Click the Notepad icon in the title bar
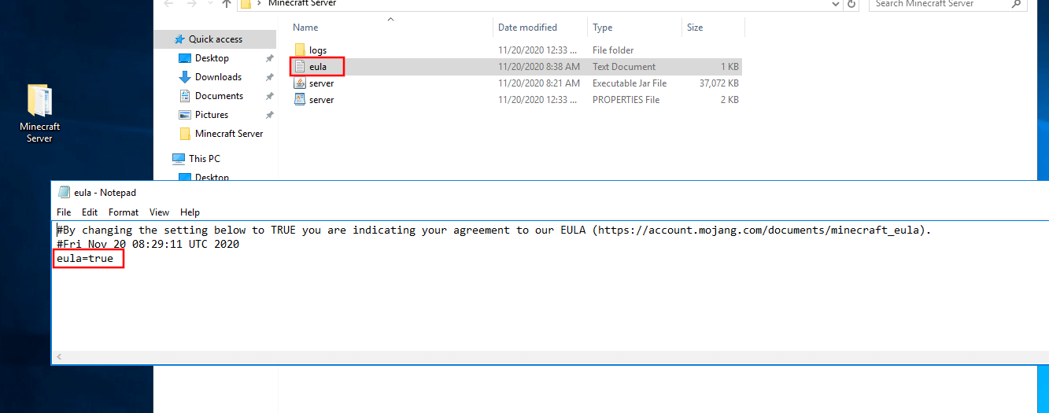 (x=64, y=193)
